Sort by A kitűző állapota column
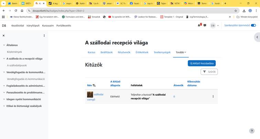The width and height of the screenshot is (260, 139). pos(115,84)
